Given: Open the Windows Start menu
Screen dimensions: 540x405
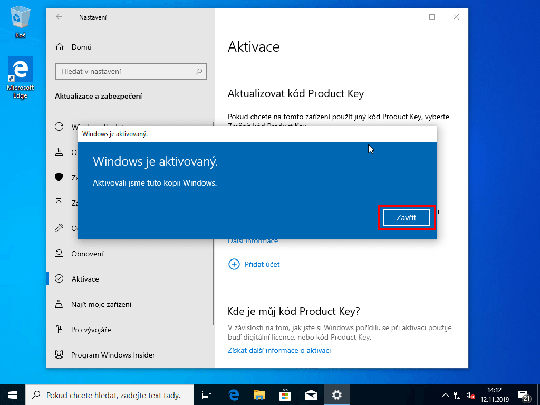Looking at the screenshot, I should (13, 394).
